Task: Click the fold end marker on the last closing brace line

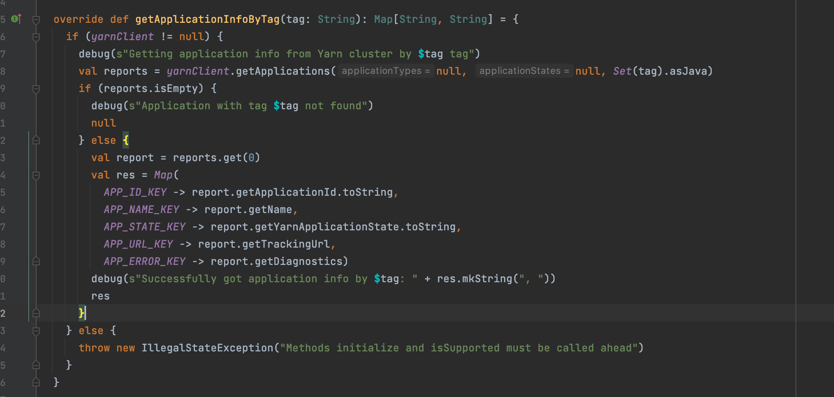Action: point(36,382)
